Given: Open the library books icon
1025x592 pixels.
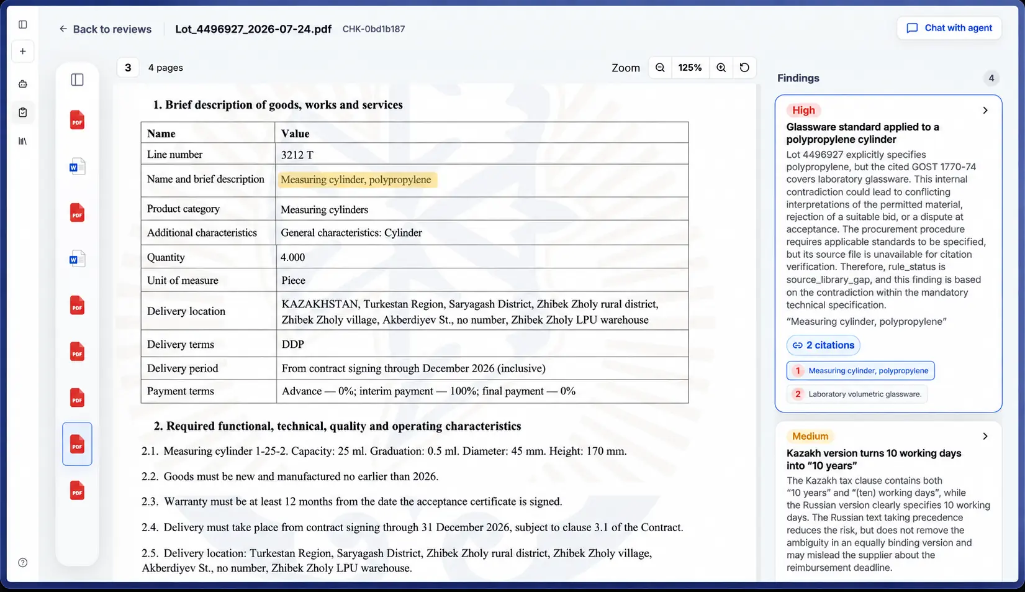Looking at the screenshot, I should pyautogui.click(x=23, y=141).
